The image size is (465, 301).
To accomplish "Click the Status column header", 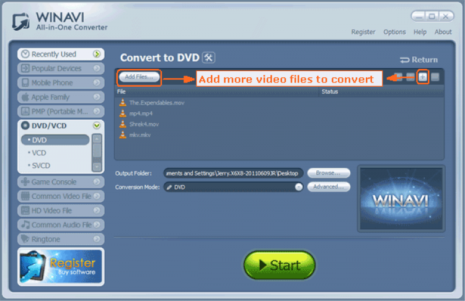I will coord(381,92).
